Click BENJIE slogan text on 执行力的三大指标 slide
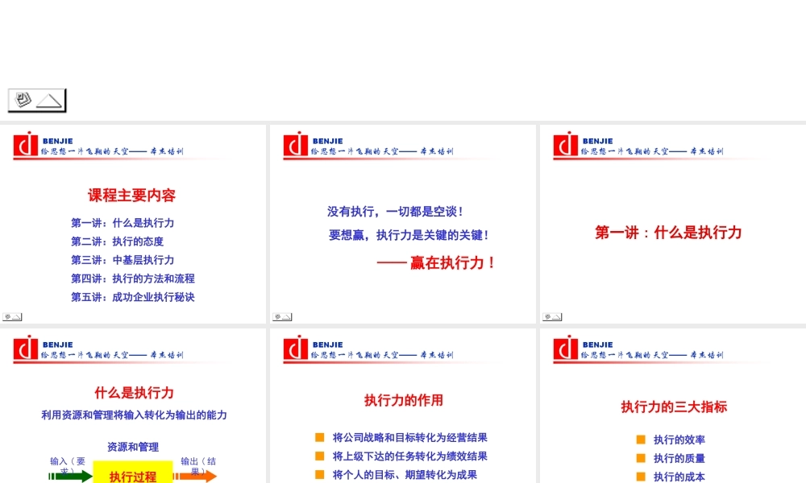Viewport: 806px width, 483px height. click(652, 355)
